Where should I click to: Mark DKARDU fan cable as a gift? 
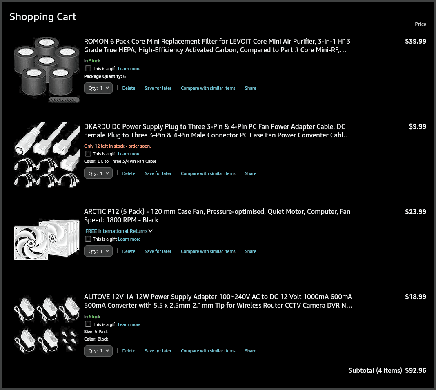click(x=88, y=153)
